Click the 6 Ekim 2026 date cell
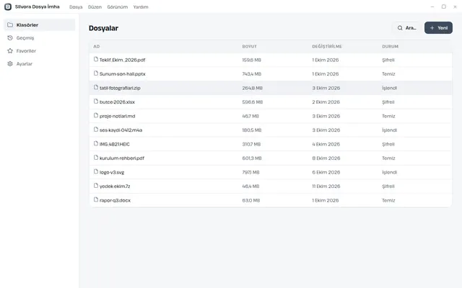Screen dimensions: 462x288 [x=326, y=172]
